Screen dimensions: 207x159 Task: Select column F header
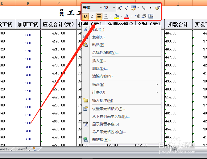pyautogui.click(x=59, y=3)
